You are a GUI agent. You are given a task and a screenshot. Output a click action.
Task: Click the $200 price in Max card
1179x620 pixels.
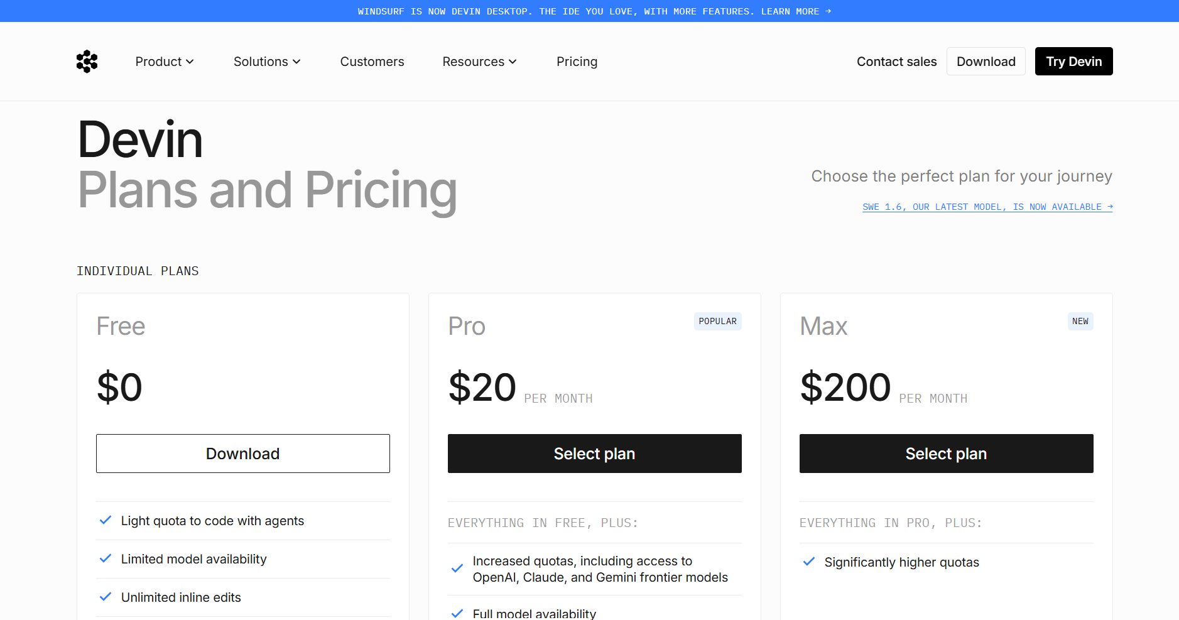point(845,387)
